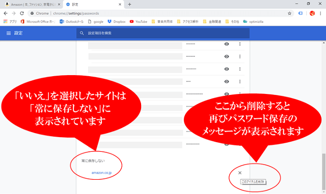Click the amazon.co.jp never-saved site link

[101, 173]
